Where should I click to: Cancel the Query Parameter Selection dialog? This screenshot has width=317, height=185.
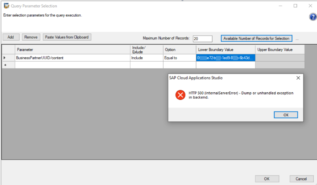[x=301, y=179]
